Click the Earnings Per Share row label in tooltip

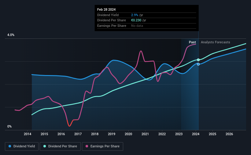tap(112, 26)
